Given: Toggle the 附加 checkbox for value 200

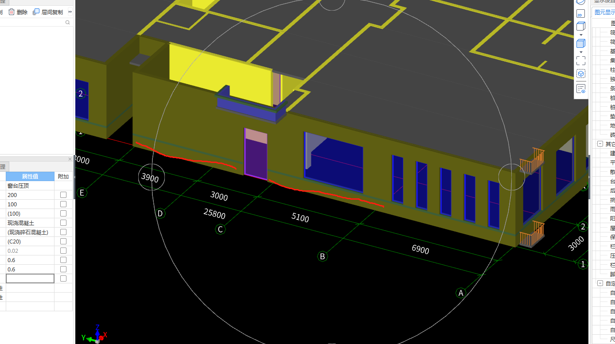Looking at the screenshot, I should point(63,195).
